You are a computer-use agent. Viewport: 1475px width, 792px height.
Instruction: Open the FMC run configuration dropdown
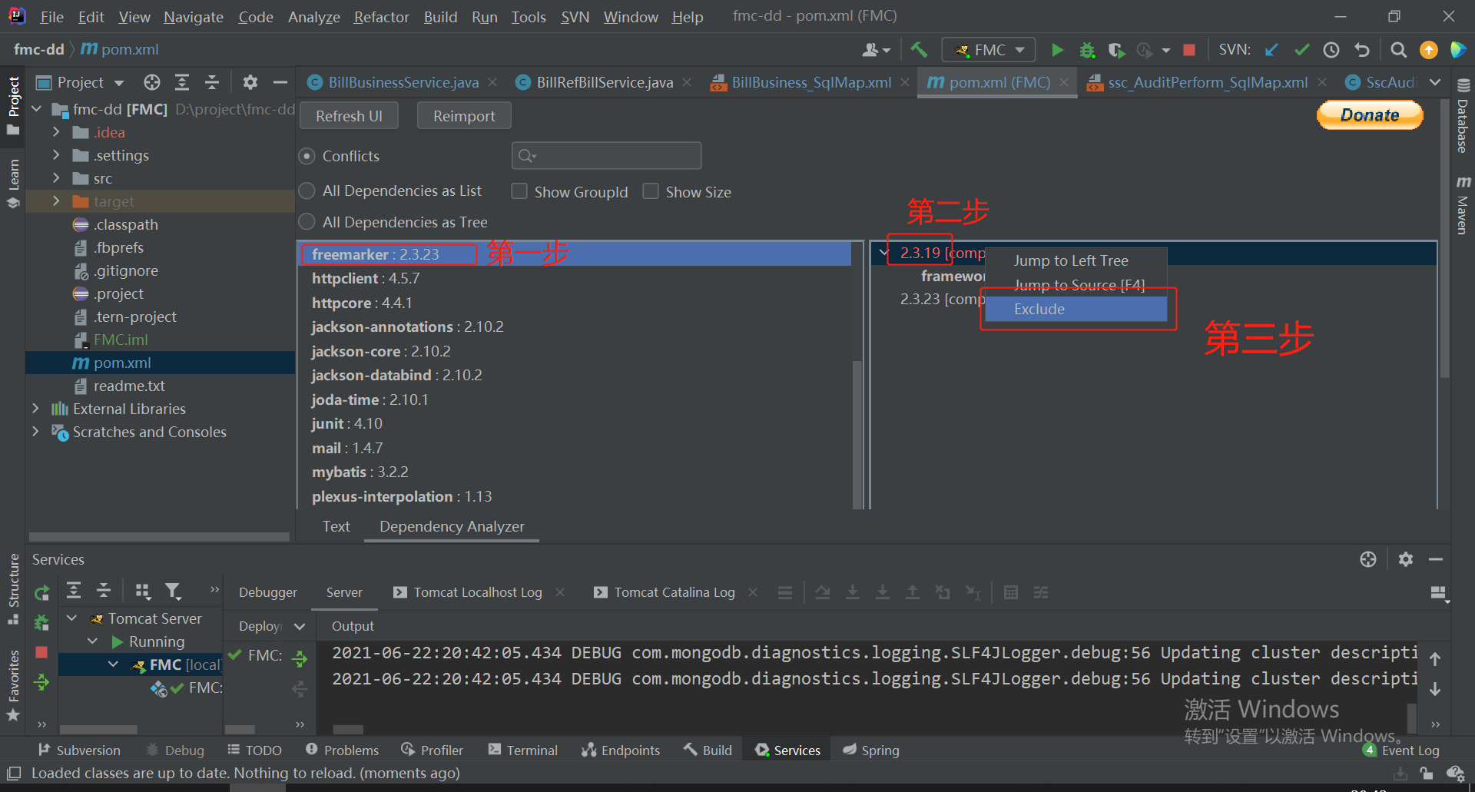coord(989,50)
